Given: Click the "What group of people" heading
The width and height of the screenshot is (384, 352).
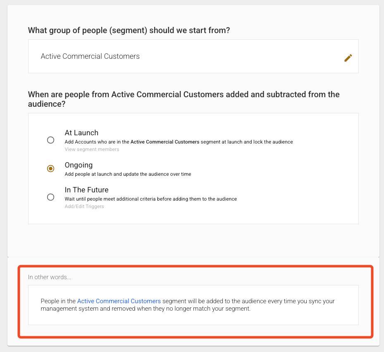Looking at the screenshot, I should tap(129, 30).
